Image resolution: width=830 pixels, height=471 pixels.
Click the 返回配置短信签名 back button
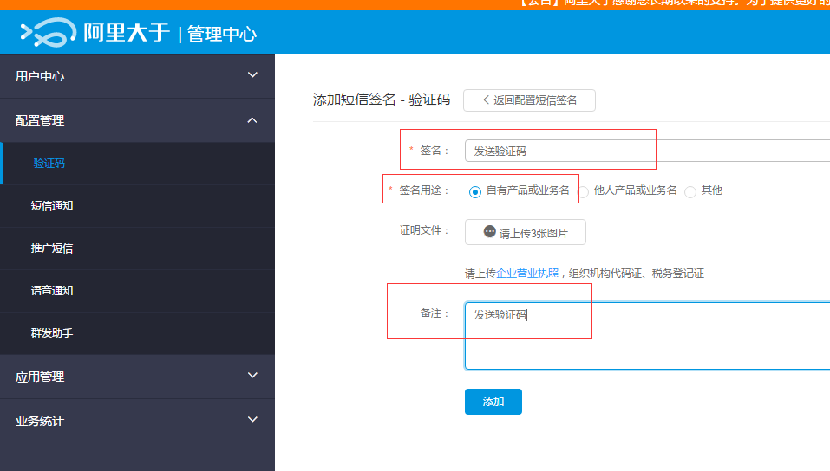click(529, 100)
